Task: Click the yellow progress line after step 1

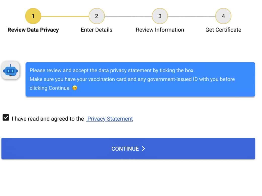Action: (x=65, y=17)
